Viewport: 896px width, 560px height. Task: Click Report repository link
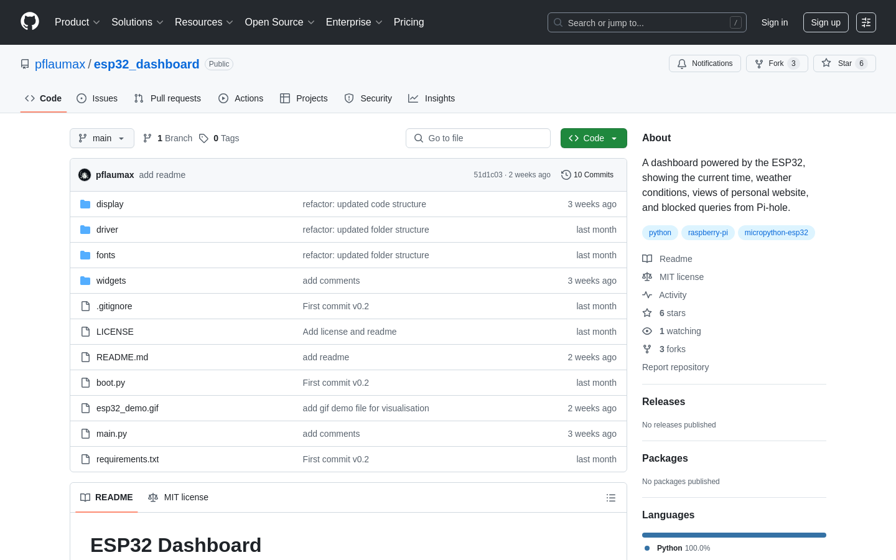pyautogui.click(x=675, y=367)
